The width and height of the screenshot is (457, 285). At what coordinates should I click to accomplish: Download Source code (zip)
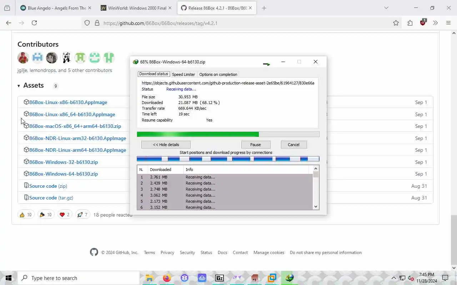pos(48,186)
